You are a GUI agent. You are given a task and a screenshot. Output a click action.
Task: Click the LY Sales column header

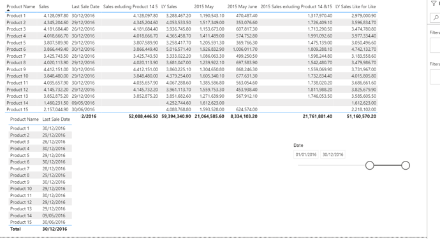click(169, 6)
